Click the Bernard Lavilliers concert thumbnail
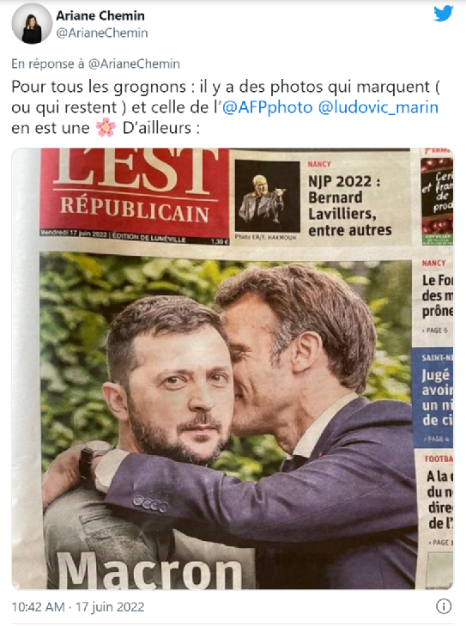This screenshot has height=626, width=466. 267,197
